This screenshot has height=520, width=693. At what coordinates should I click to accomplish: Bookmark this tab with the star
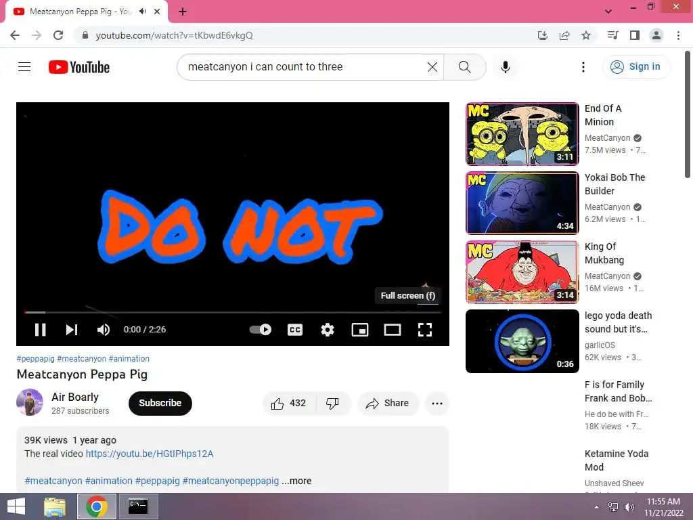pos(586,35)
